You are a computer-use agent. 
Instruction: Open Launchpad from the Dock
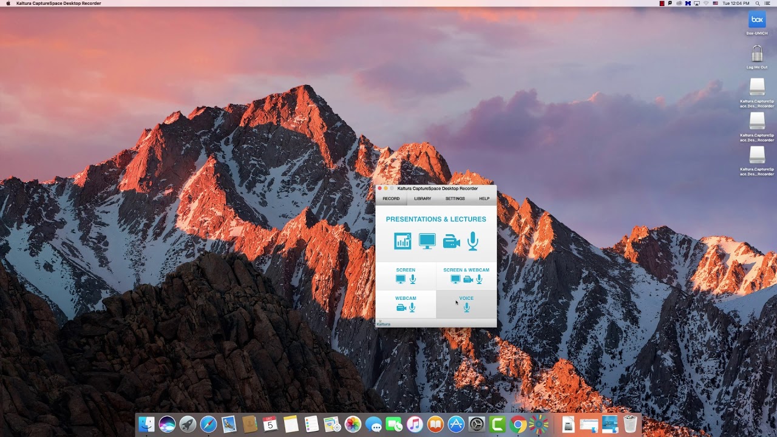[x=188, y=424]
